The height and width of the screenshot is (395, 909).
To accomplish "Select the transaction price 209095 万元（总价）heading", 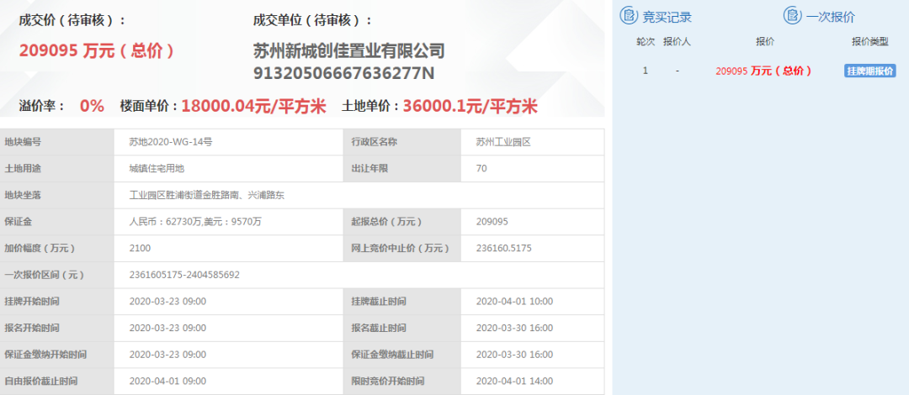I will 97,51.
